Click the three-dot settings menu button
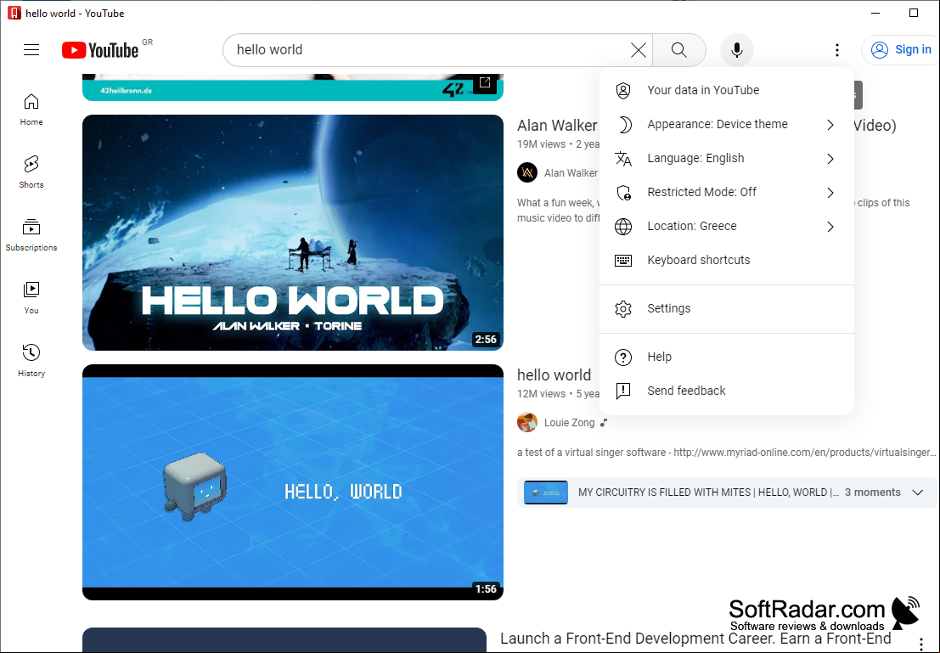The height and width of the screenshot is (653, 940). click(837, 50)
